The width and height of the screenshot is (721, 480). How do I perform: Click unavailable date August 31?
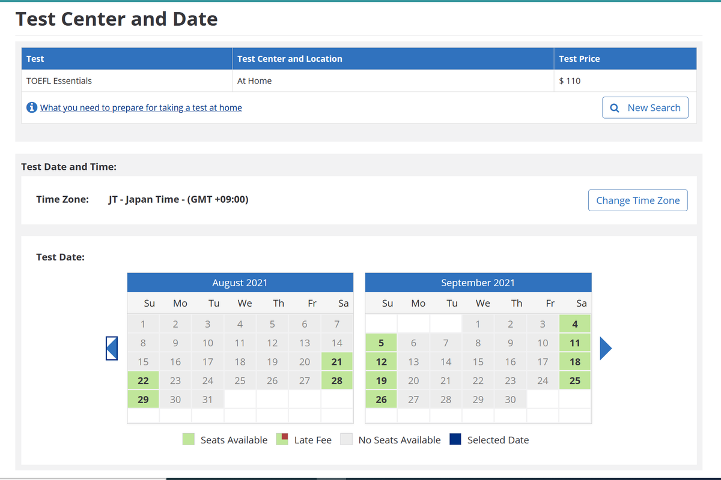[207, 399]
